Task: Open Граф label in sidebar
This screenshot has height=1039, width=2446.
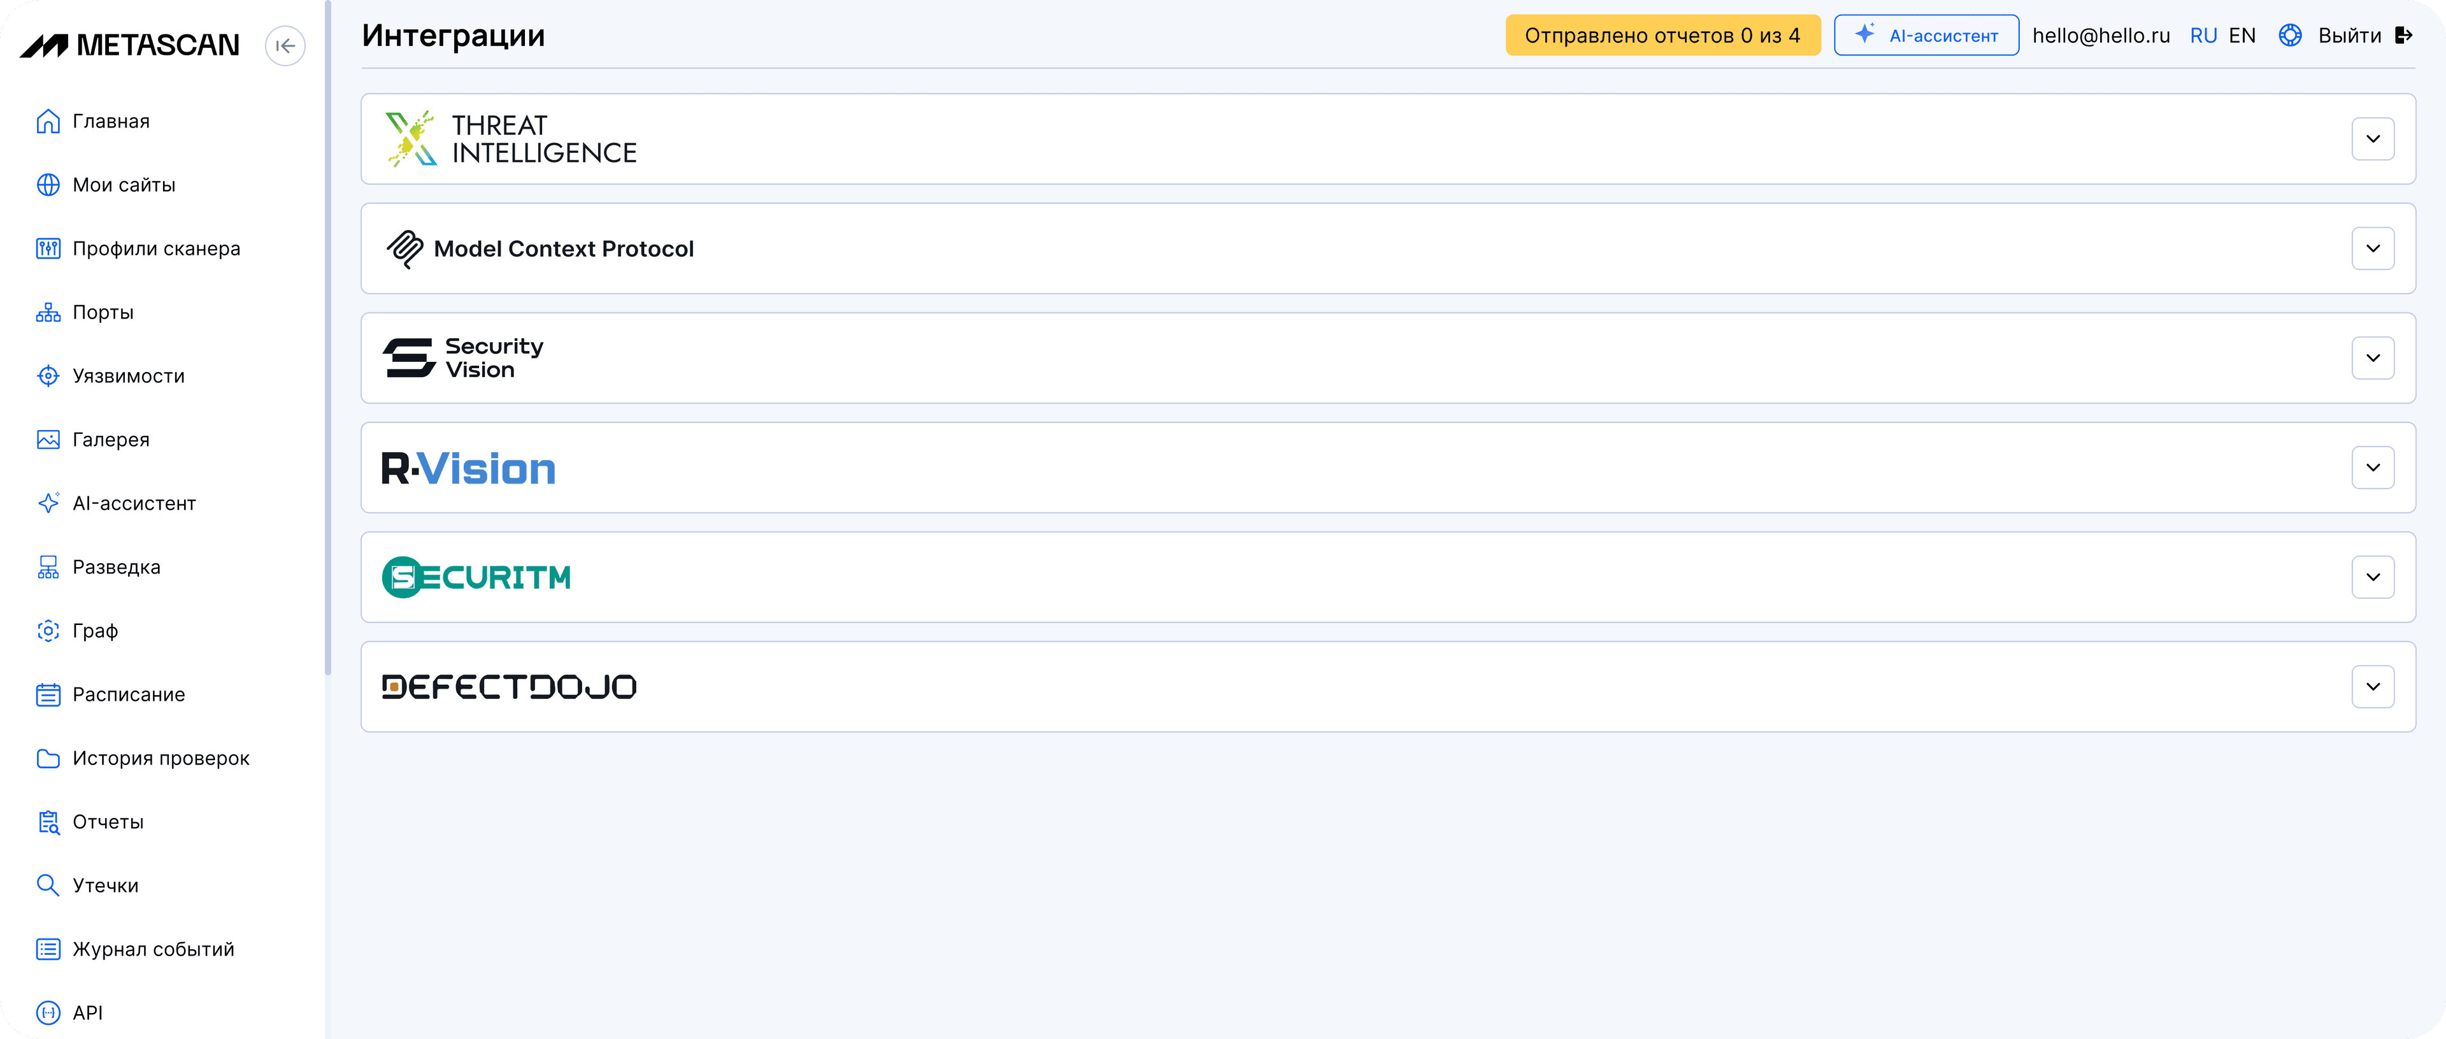Action: pos(95,631)
